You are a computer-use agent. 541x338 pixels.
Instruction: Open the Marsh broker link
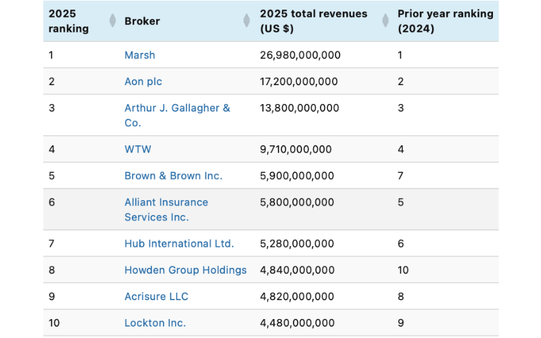140,55
